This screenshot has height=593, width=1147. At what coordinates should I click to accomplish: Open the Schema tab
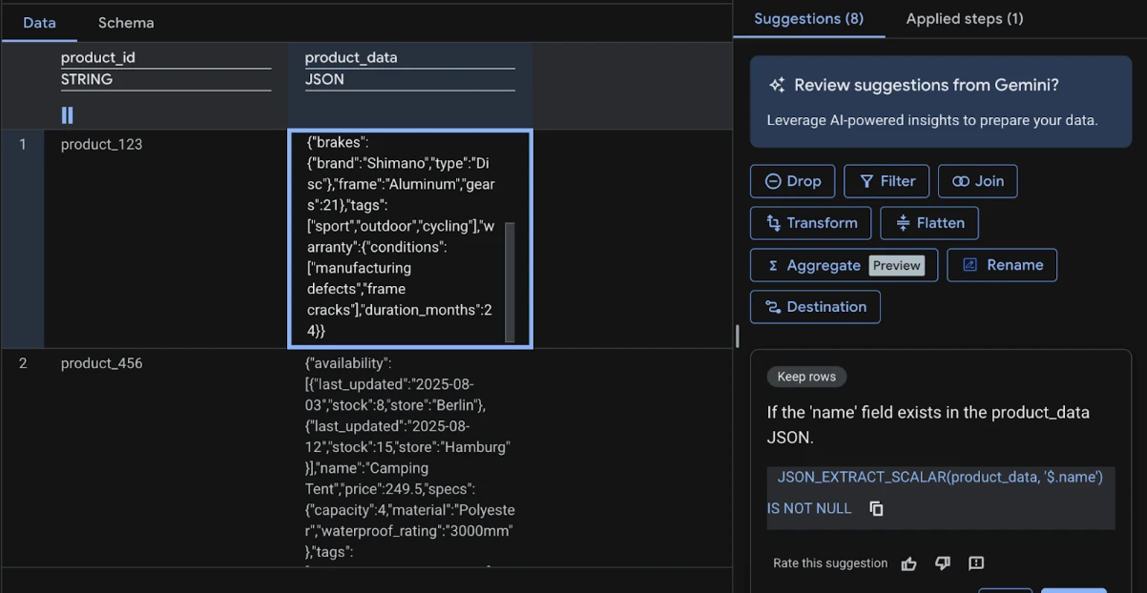coord(126,22)
